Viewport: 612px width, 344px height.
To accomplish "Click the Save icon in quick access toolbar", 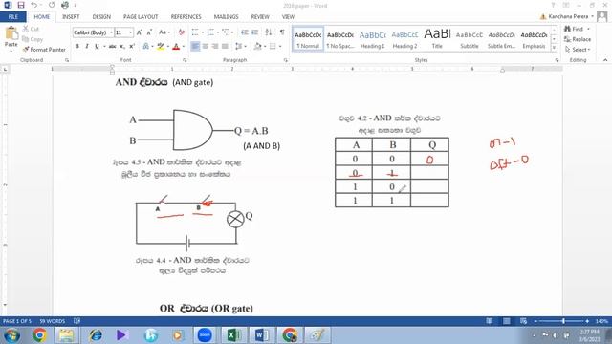I will pyautogui.click(x=21, y=5).
